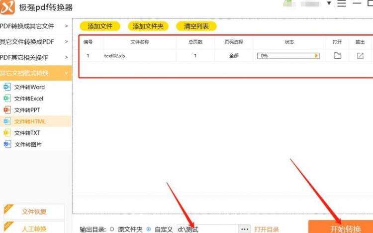Open 文件恢复 tool
373x233 pixels.
[34, 212]
